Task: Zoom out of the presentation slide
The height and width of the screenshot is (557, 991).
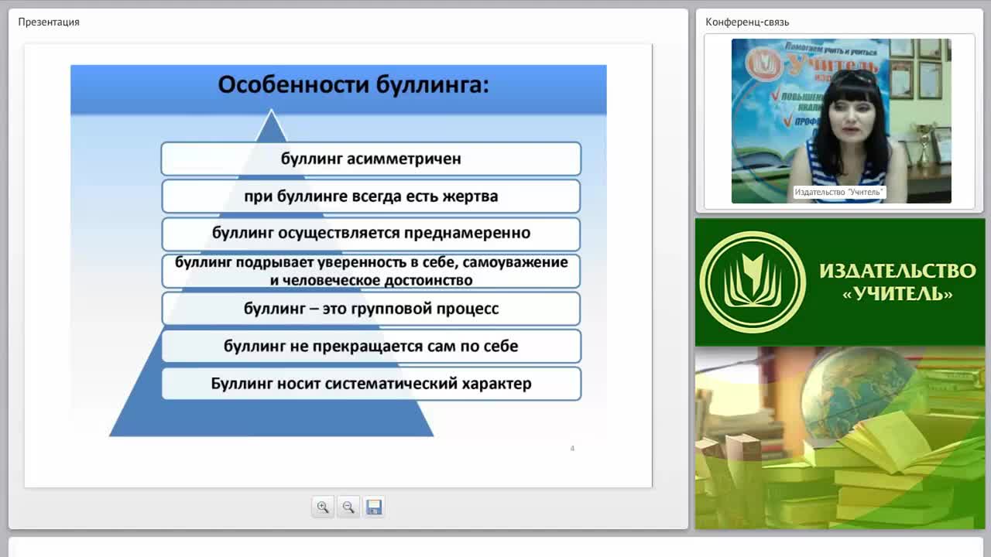Action: [x=348, y=507]
